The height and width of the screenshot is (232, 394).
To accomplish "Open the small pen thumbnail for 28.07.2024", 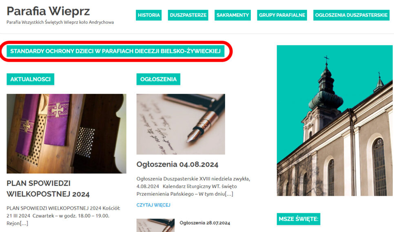I will pyautogui.click(x=155, y=225).
